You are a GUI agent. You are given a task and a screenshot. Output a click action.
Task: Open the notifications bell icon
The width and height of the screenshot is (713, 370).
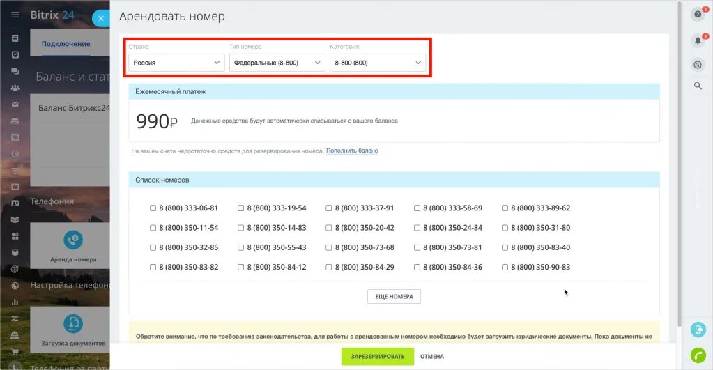tap(698, 41)
